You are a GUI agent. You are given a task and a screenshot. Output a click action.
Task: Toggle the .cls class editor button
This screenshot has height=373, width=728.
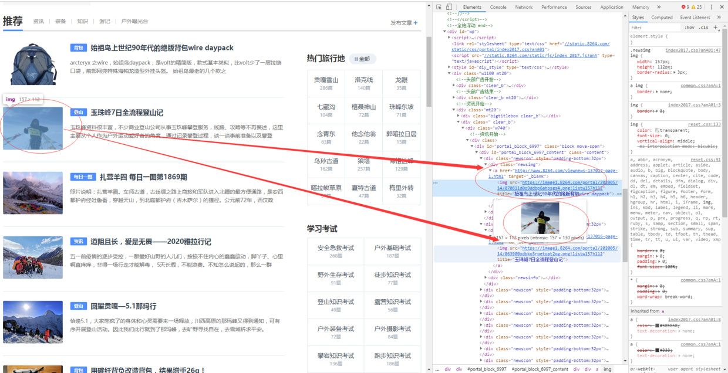point(703,28)
